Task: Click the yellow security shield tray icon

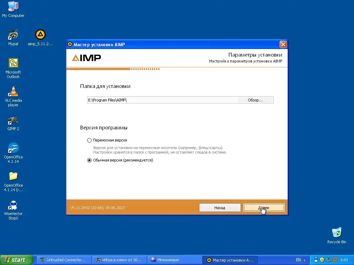Action: pyautogui.click(x=322, y=260)
